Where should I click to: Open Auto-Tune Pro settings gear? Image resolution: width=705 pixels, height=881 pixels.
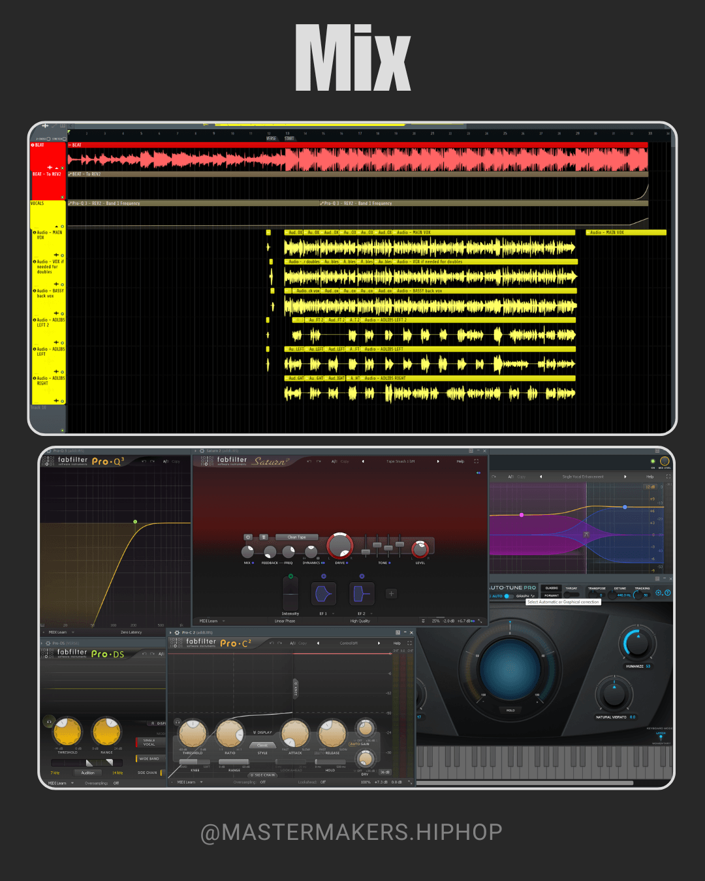tap(659, 593)
